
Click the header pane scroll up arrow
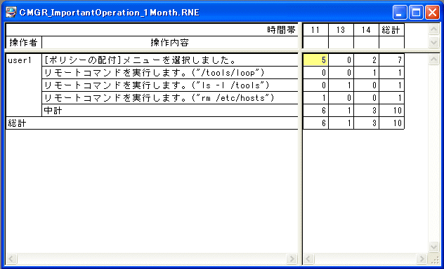coord(433,29)
